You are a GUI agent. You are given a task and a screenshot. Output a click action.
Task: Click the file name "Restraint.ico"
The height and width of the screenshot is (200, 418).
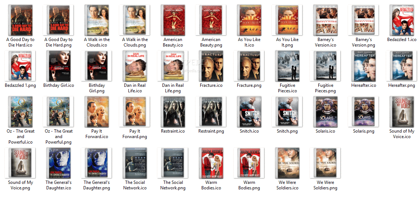(173, 131)
